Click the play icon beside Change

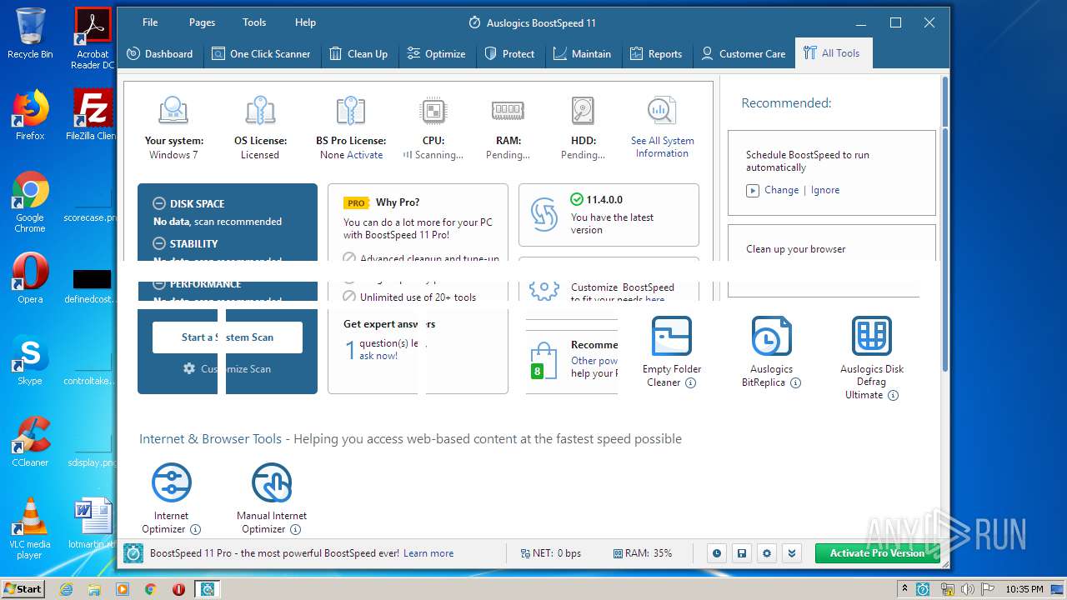[x=753, y=190]
